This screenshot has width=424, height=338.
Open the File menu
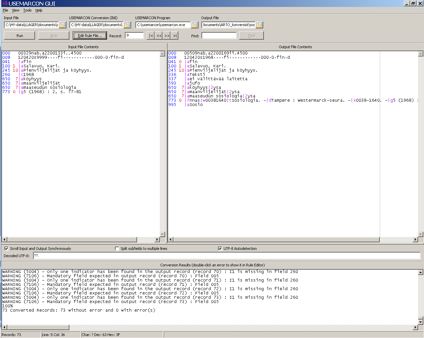[5, 10]
